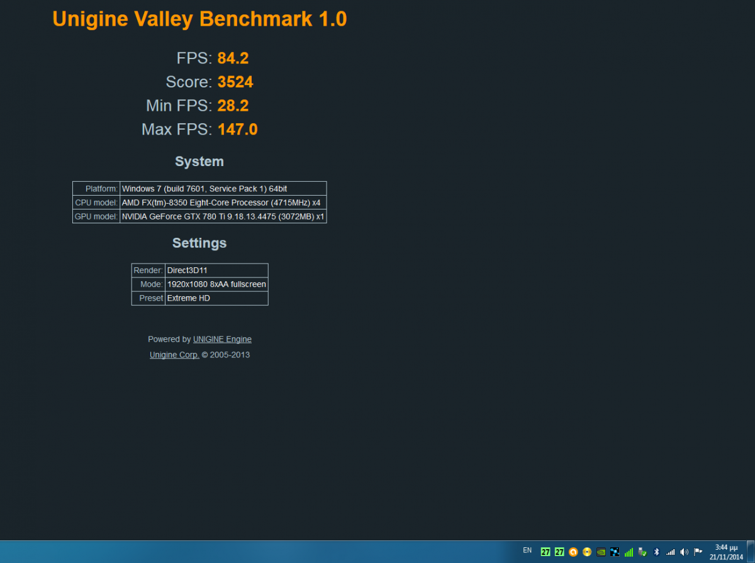Screen dimensions: 755x563
Task: Open the Action Center flag icon
Action: [698, 552]
